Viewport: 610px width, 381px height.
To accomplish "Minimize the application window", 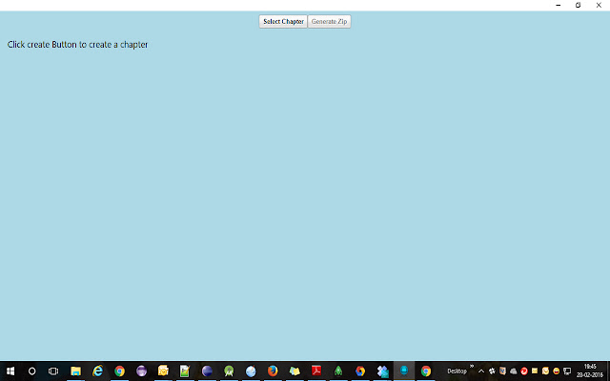I will click(x=559, y=5).
